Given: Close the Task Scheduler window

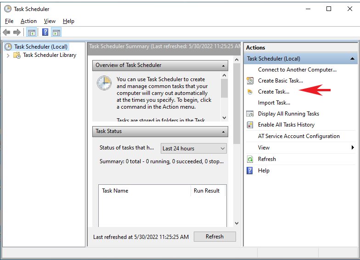Looking at the screenshot, I should point(350,9).
